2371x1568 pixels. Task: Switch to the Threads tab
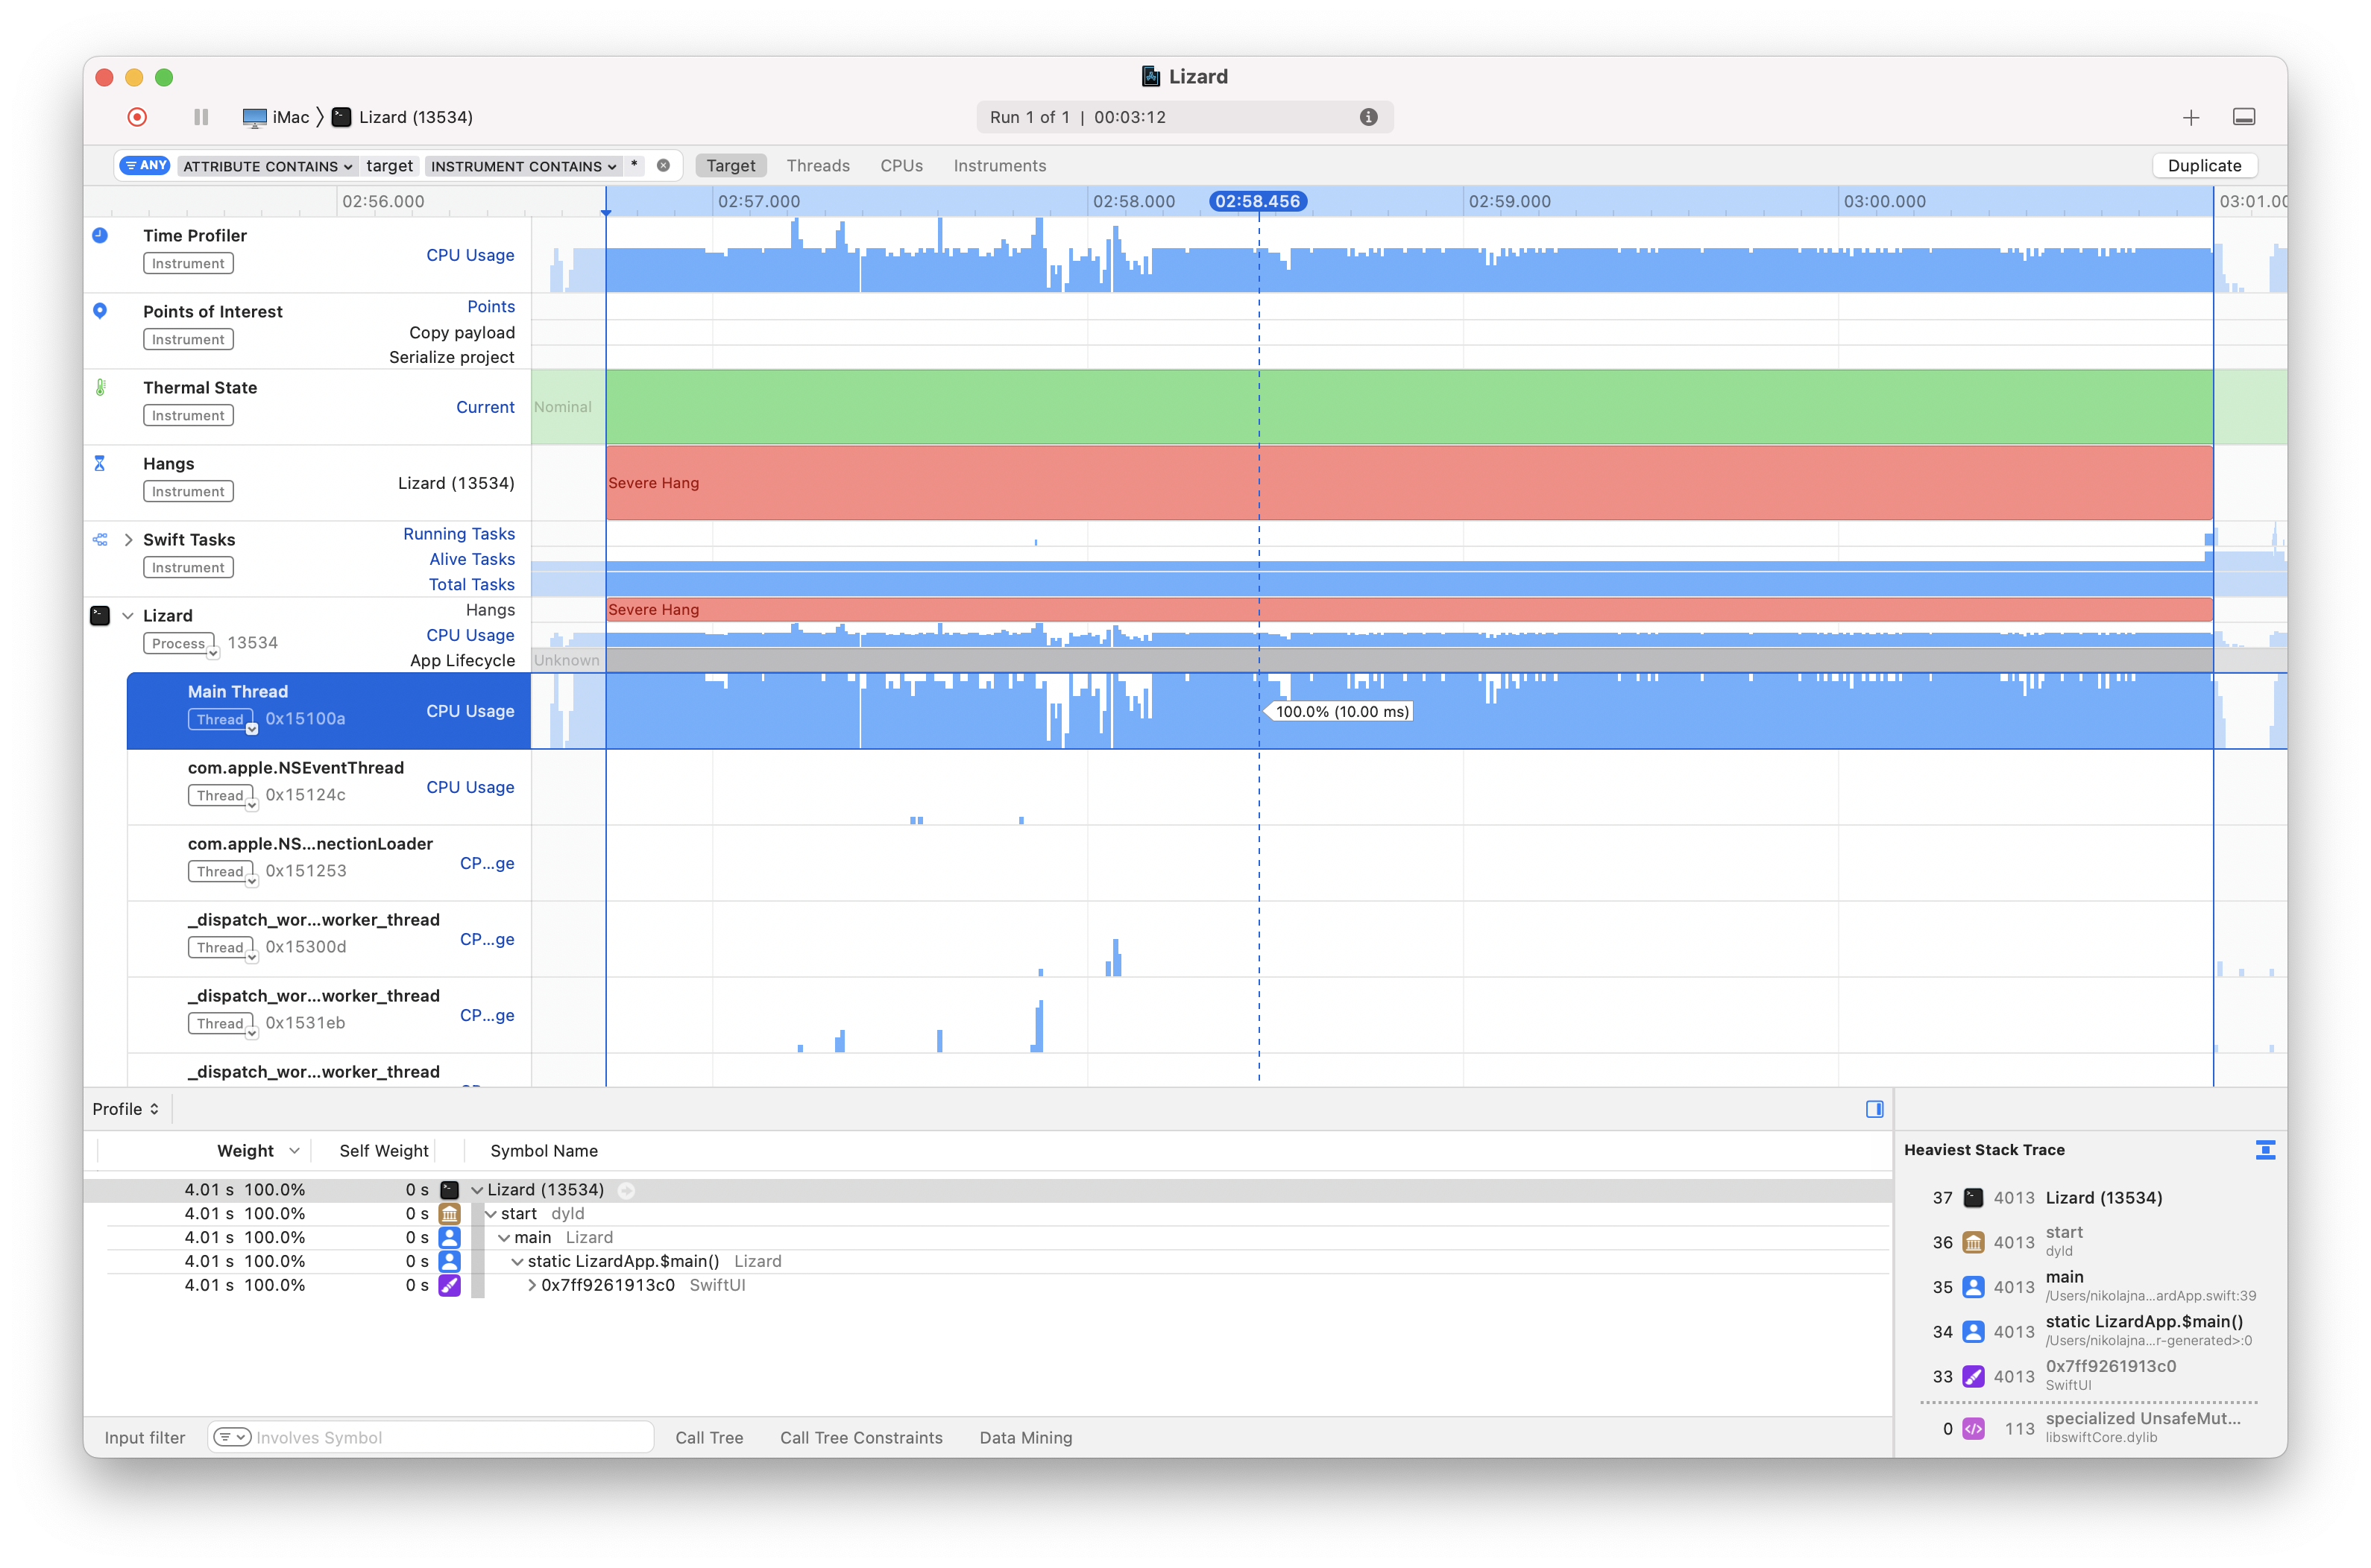coord(817,166)
